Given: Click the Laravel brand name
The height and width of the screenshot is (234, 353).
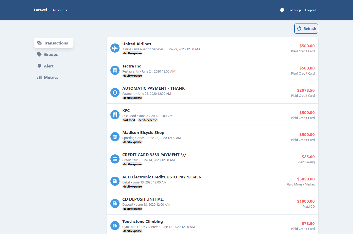Looking at the screenshot, I should (x=41, y=10).
